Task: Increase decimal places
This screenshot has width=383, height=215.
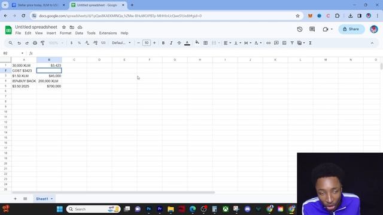Action: click(95, 43)
